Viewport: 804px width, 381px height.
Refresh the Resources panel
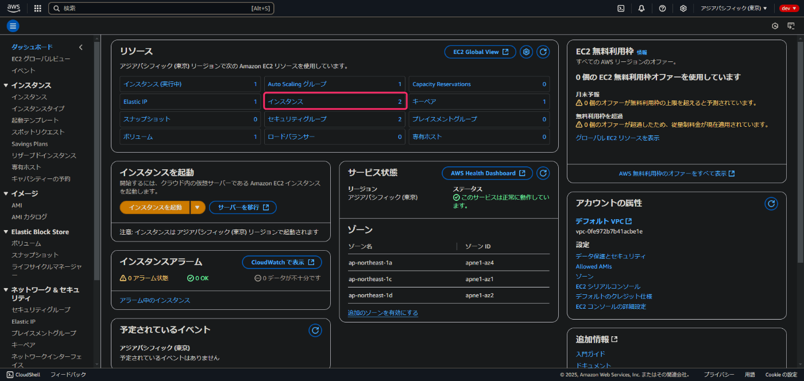coord(543,52)
